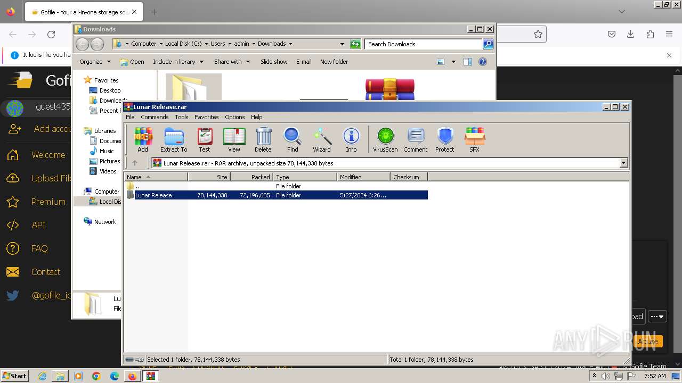Sort by Type column header

(305, 177)
